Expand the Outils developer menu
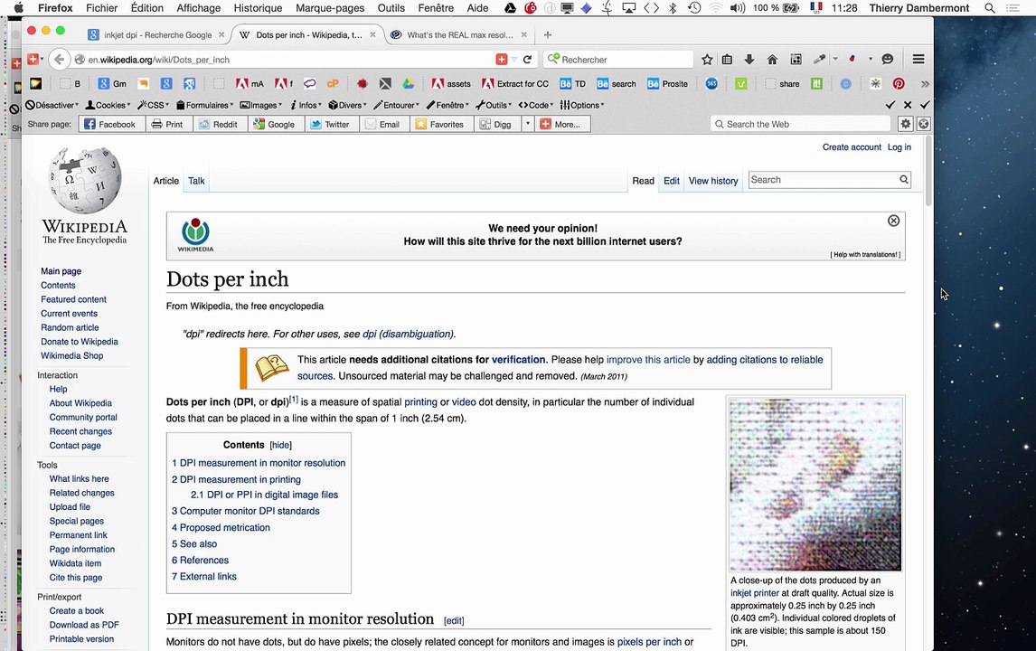 click(x=494, y=105)
